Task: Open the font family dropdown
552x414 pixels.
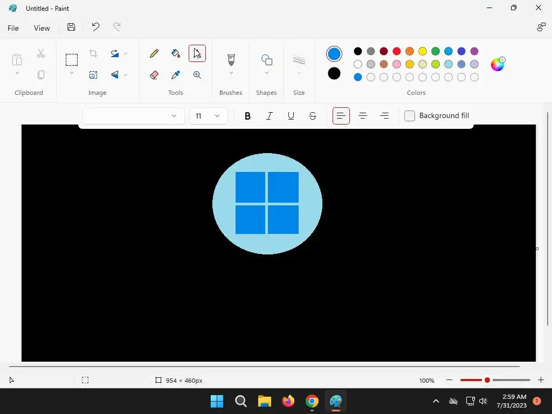Action: (x=134, y=116)
